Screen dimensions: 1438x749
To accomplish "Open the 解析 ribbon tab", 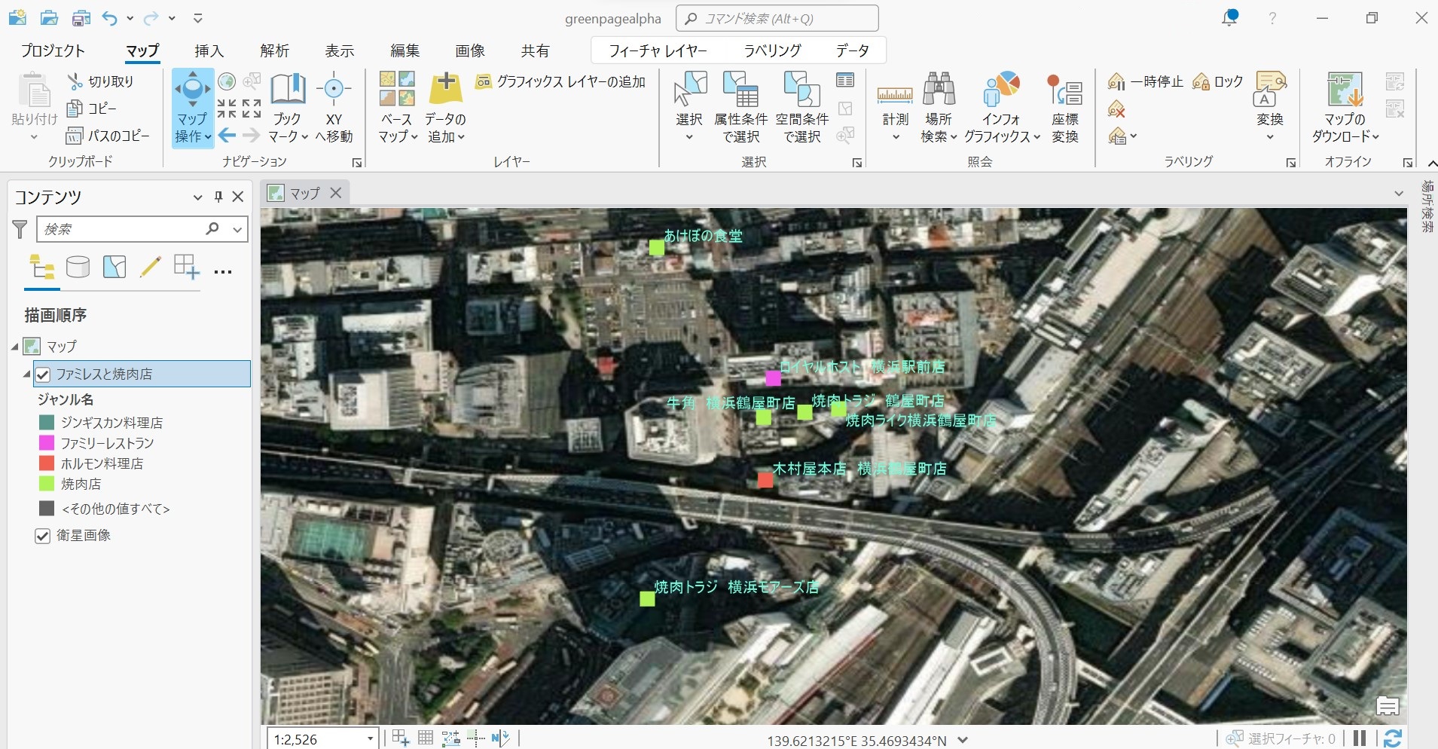I will (274, 50).
